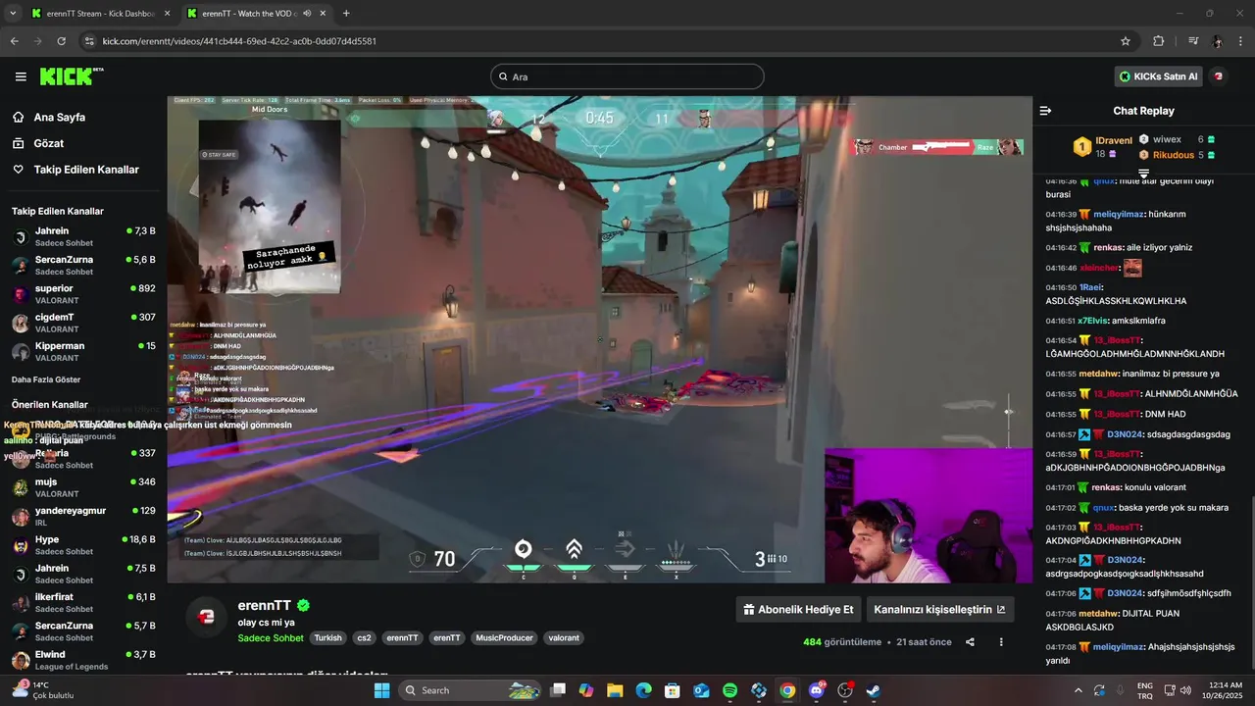The image size is (1255, 706).
Task: Open the erennTT channel avatar
Action: pos(207,617)
